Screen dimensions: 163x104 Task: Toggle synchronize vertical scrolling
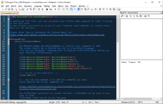tap(63, 9)
